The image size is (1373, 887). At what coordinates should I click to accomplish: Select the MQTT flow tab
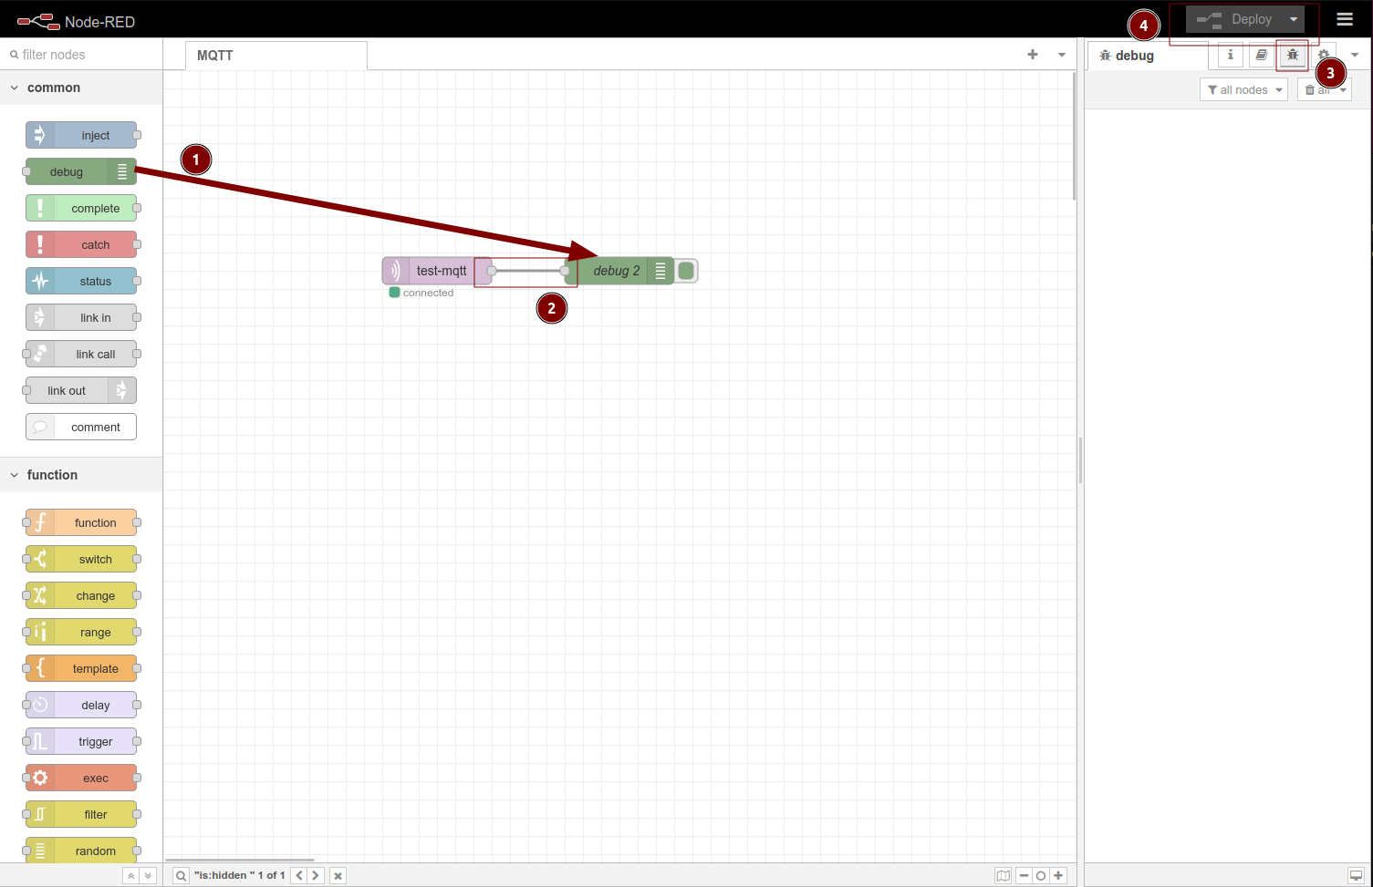click(x=215, y=56)
